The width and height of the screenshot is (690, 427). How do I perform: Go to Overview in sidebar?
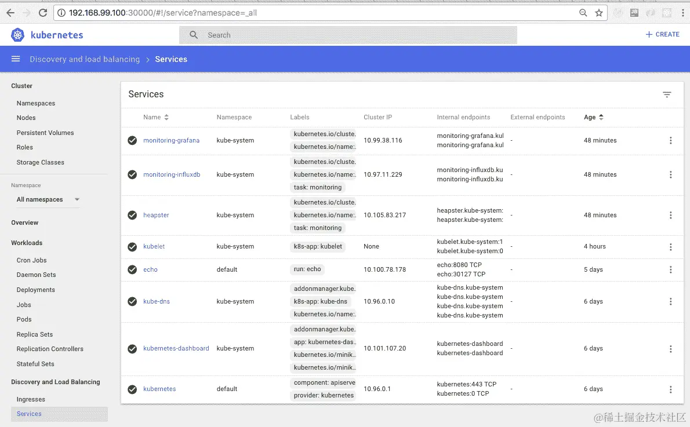24,222
